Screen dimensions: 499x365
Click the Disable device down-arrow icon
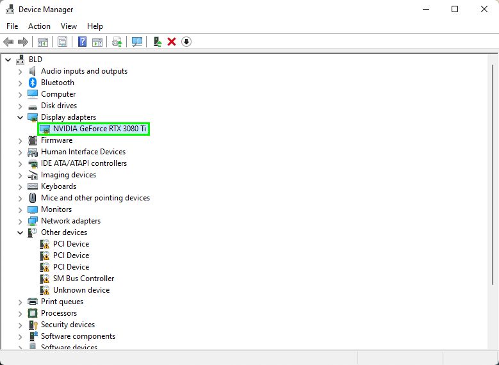click(x=186, y=42)
